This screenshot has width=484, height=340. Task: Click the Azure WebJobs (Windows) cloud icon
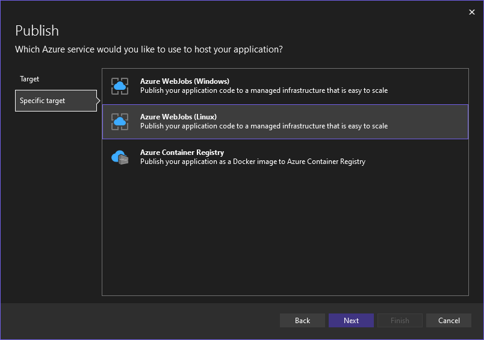[120, 86]
